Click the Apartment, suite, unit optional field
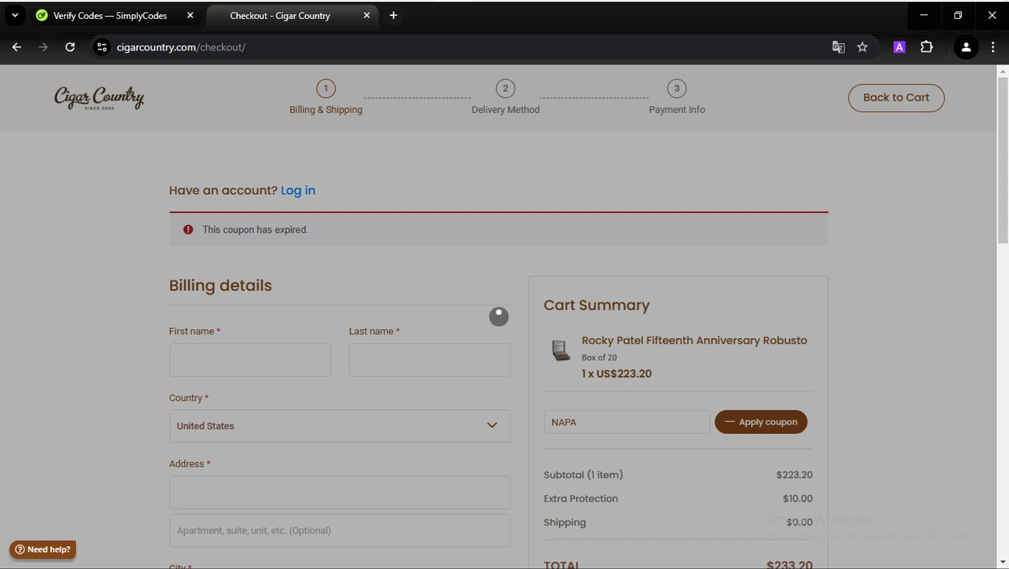 click(340, 531)
